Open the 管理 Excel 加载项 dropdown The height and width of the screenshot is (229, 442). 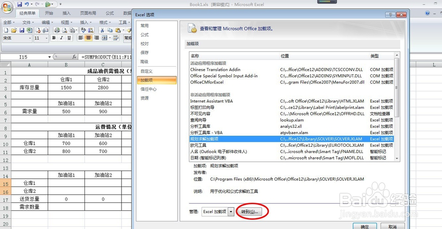231,211
